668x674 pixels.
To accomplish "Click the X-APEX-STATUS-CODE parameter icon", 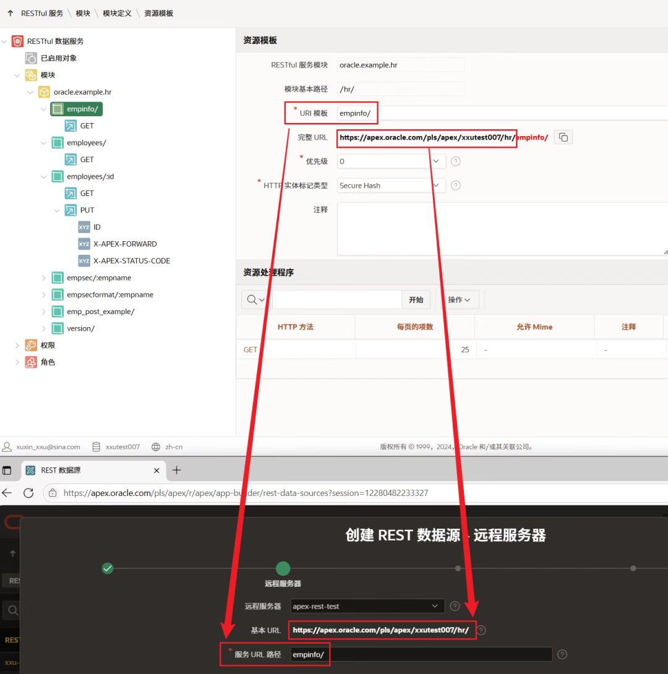I will pos(84,261).
